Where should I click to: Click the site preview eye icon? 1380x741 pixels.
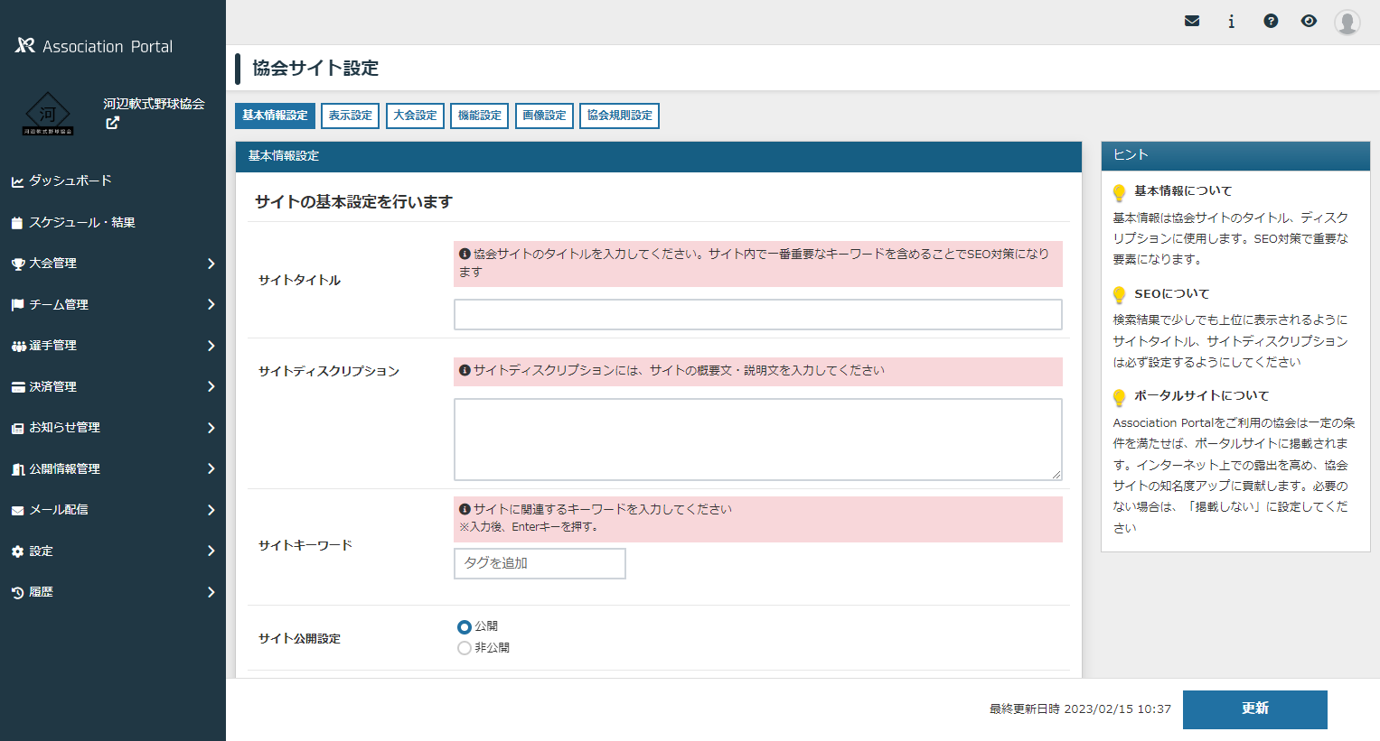[1309, 20]
